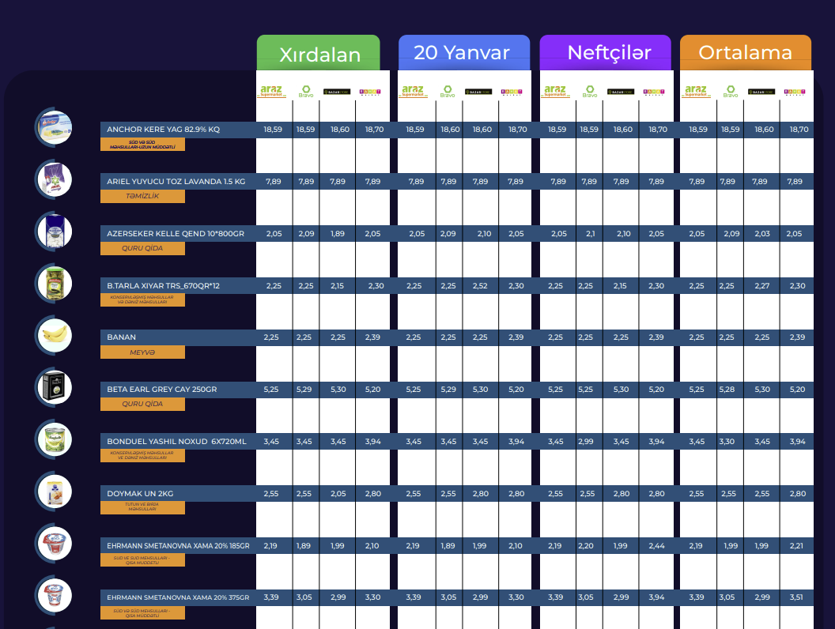Viewport: 835px width, 629px height.
Task: Open the Ehrmann Smetanovna 375GR product image
Action: coord(54,596)
